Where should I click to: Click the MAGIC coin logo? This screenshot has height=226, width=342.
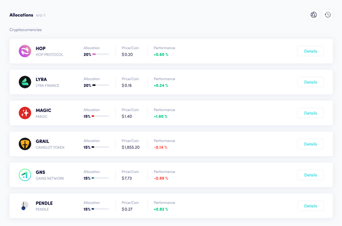pos(25,113)
